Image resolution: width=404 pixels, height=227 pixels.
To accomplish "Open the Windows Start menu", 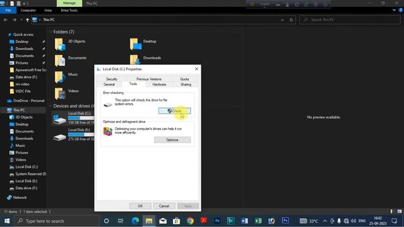I will pos(7,221).
